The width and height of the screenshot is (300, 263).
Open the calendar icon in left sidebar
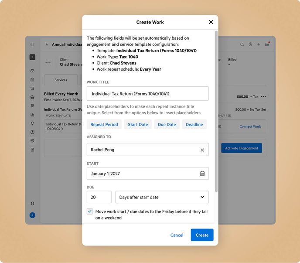(32, 79)
